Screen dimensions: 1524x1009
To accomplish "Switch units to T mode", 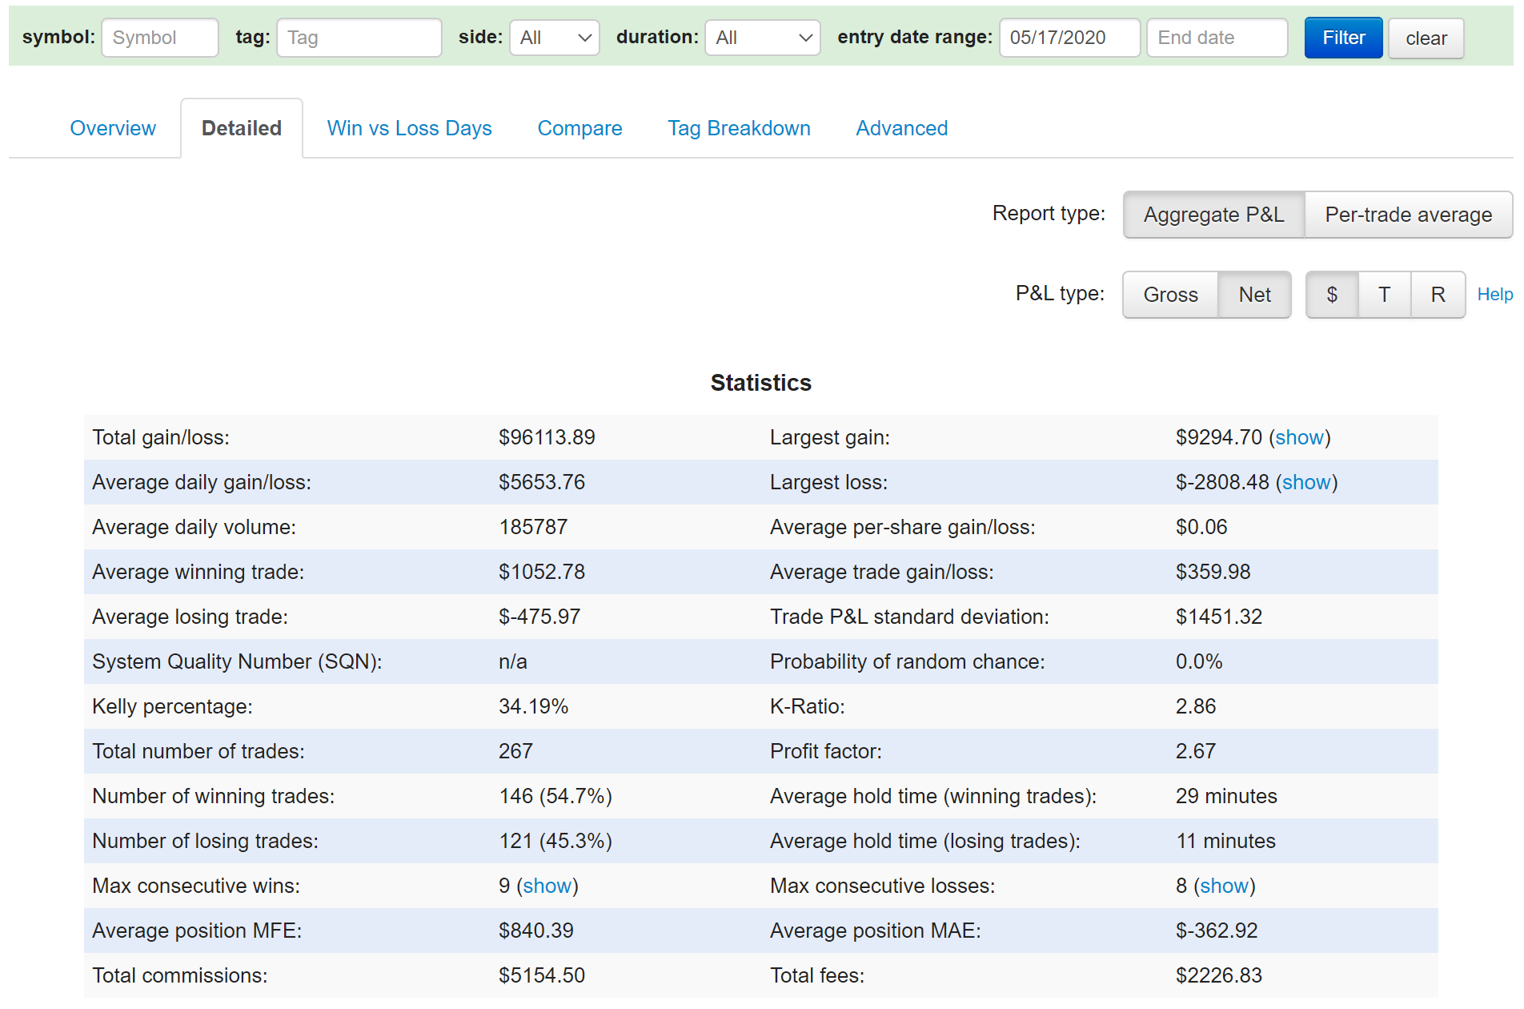I will [1384, 295].
